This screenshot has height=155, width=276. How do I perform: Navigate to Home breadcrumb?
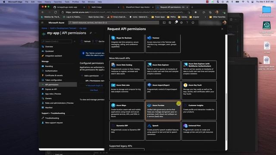pyautogui.click(x=44, y=28)
